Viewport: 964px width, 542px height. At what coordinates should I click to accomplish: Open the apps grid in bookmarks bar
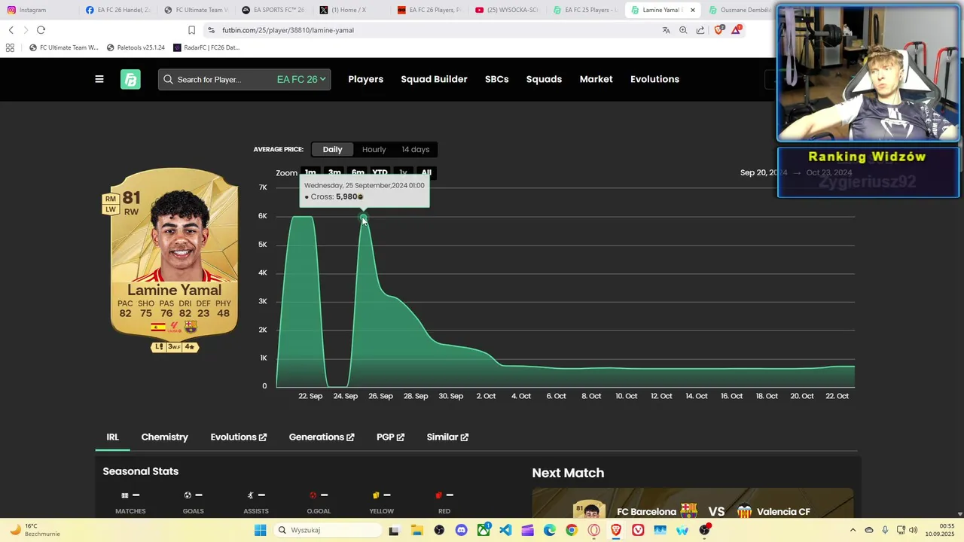coord(10,47)
